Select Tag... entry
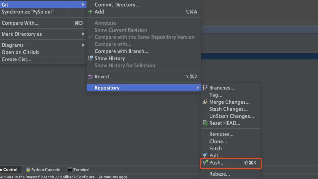This screenshot has height=179, width=318. pyautogui.click(x=216, y=95)
